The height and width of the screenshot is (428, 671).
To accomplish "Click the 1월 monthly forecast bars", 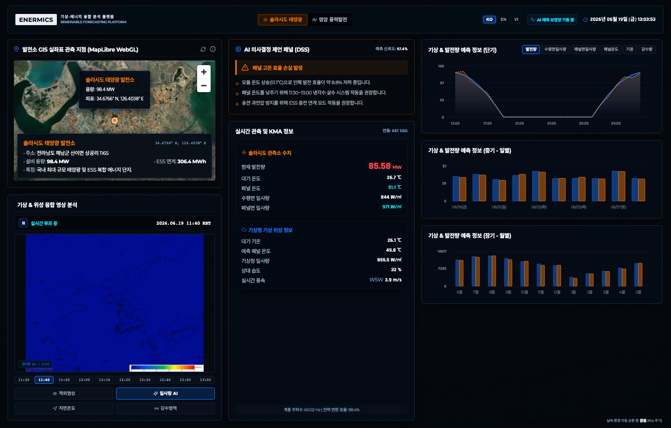I will [x=573, y=281].
